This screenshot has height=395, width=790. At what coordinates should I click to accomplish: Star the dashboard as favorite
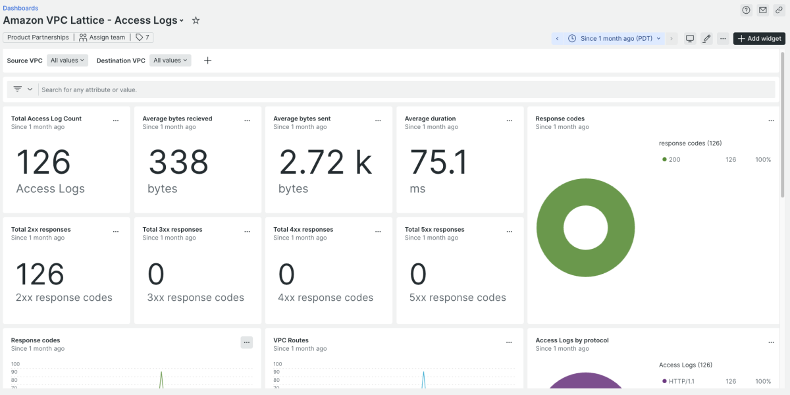coord(196,20)
